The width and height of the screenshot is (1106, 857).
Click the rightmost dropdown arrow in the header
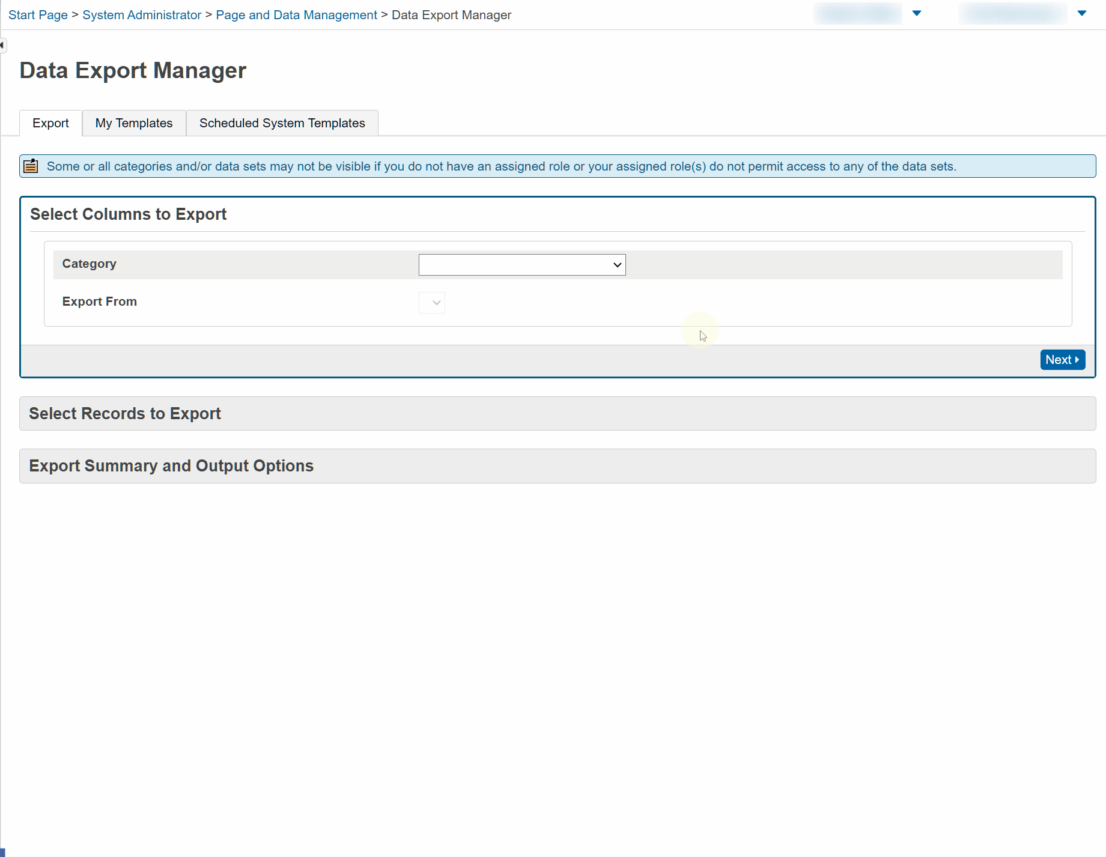point(1082,13)
